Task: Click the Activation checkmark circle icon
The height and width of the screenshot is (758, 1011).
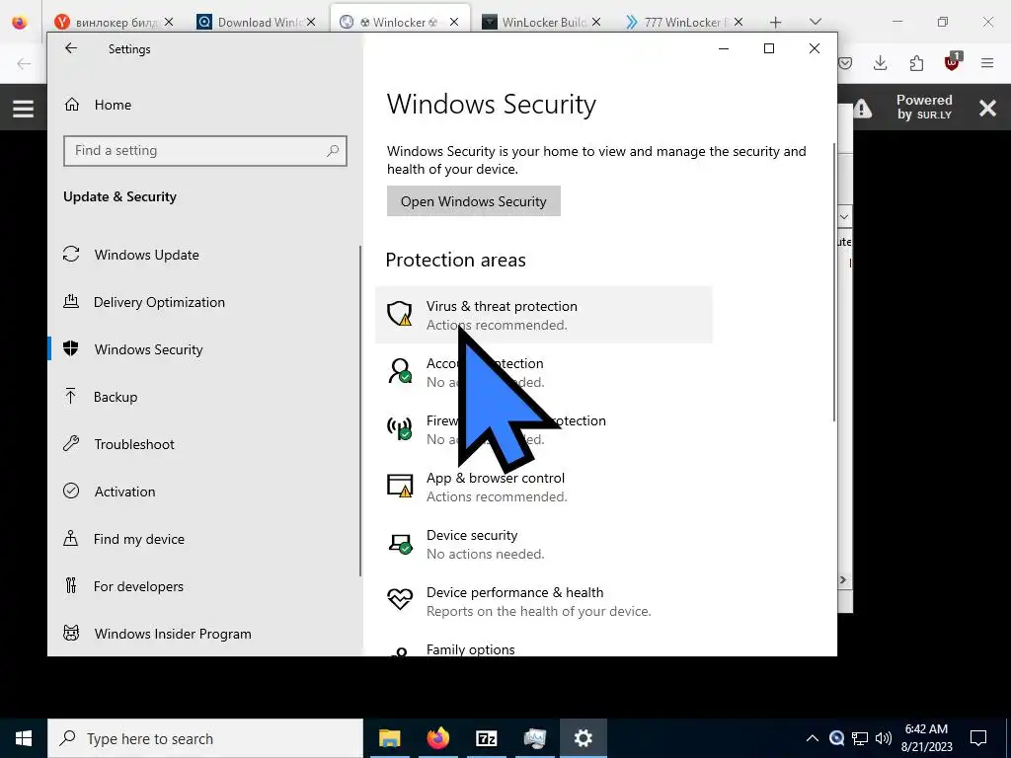Action: point(71,491)
